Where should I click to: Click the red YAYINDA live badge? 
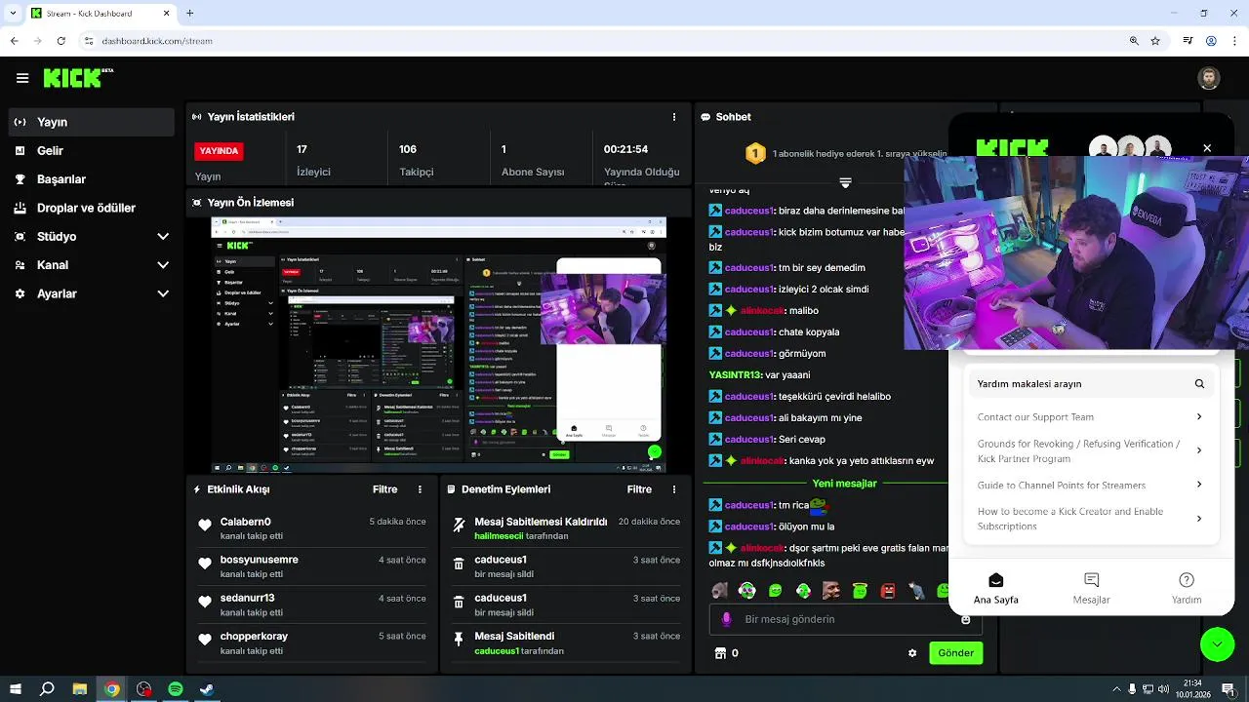219,151
